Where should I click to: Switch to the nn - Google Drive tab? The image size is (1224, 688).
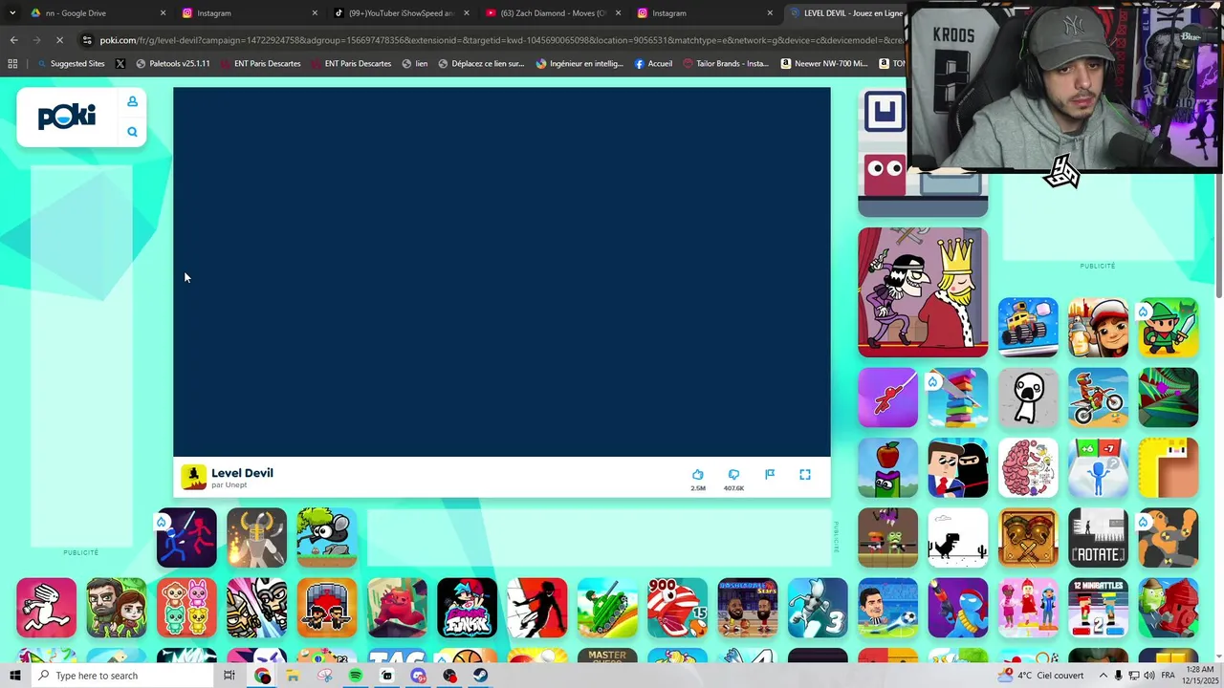click(96, 13)
